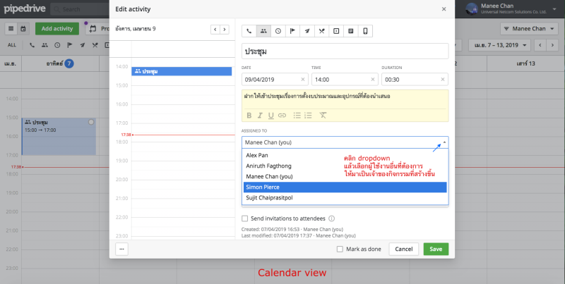
Task: Click the Pipedrive logo
Action: tap(25, 8)
